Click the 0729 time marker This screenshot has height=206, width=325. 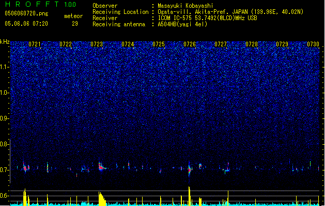282,44
